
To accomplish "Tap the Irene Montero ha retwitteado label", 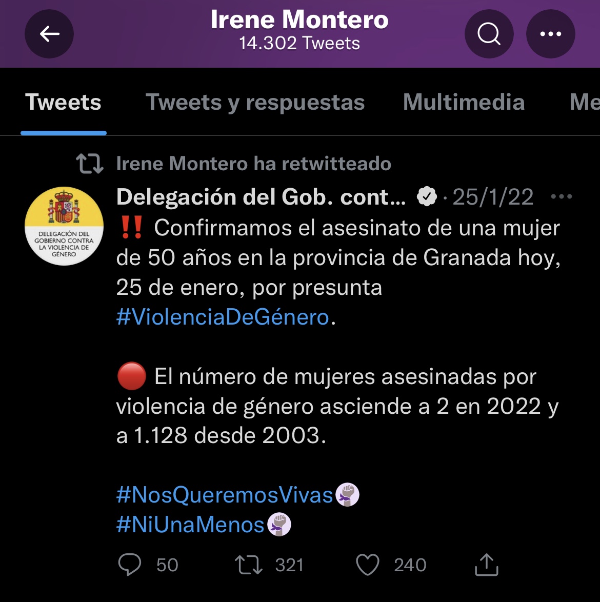I will [253, 164].
